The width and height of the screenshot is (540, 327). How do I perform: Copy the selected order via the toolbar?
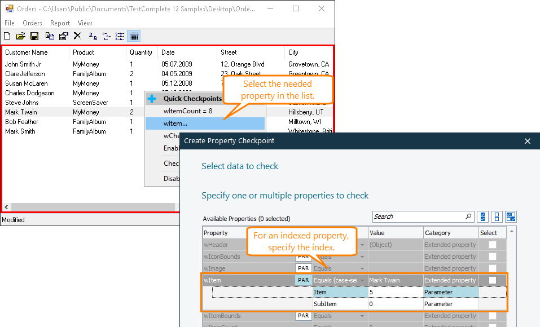(x=49, y=36)
